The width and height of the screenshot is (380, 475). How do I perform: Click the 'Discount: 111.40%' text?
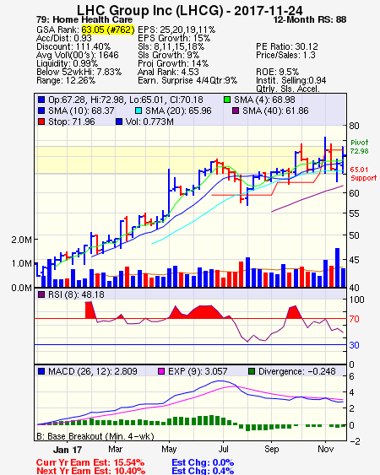(73, 46)
